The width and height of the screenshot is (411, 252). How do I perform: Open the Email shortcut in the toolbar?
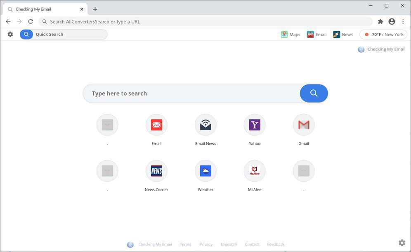[317, 35]
